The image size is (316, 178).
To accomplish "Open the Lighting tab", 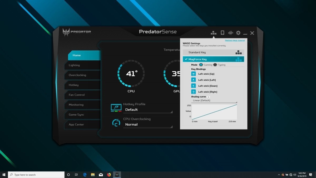I will [x=82, y=65].
